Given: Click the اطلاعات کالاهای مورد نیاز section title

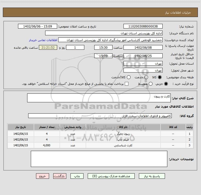Looking at the screenshot, I should pos(174,107).
